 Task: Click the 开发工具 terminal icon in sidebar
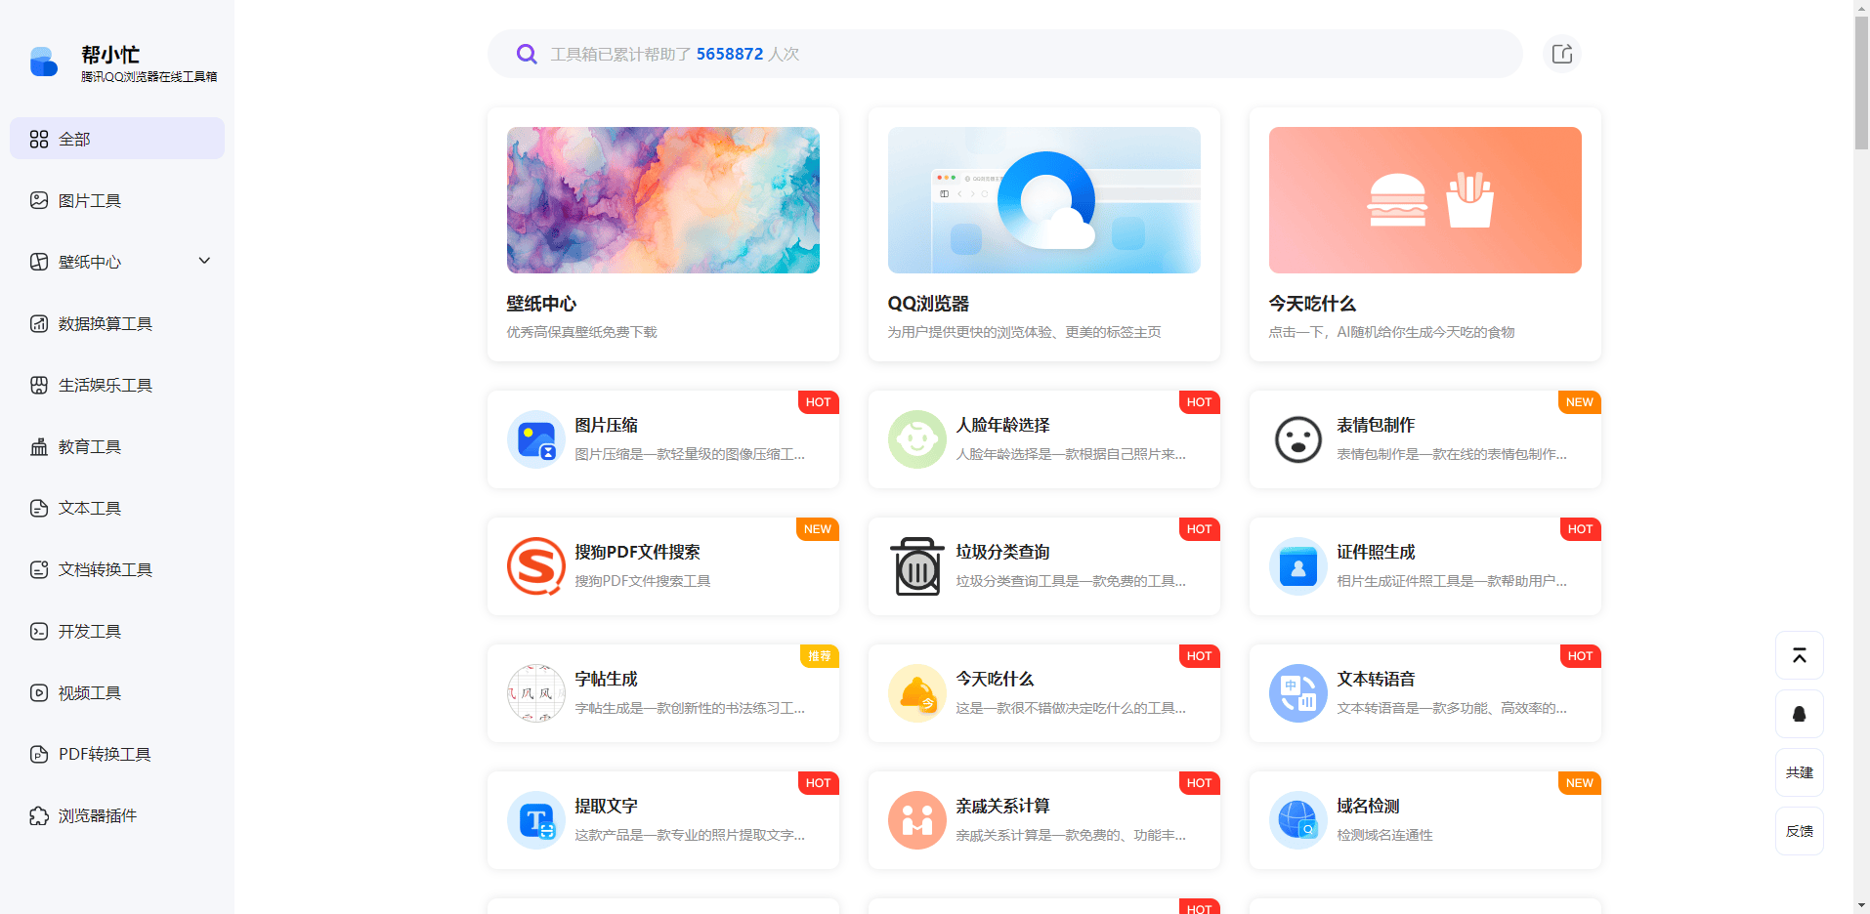pos(39,631)
